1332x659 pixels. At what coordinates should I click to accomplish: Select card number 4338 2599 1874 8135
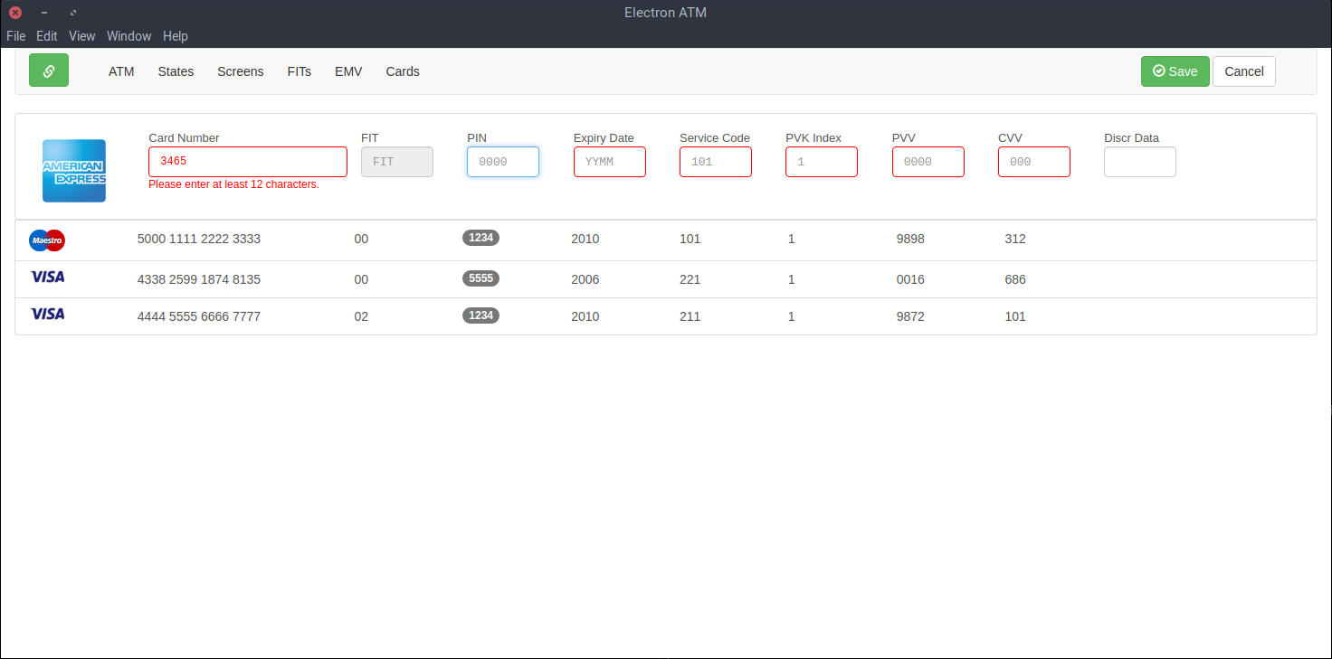[199, 280]
